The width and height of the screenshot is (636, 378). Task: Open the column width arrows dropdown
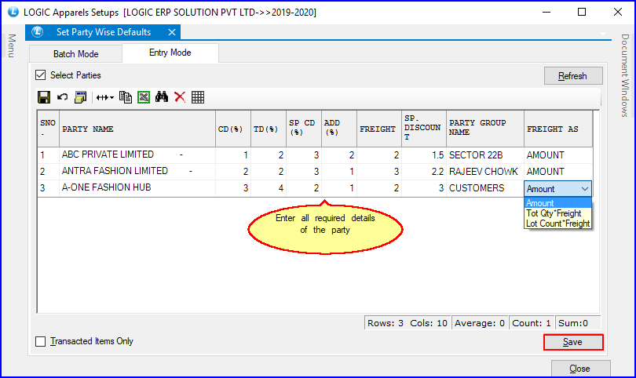105,97
